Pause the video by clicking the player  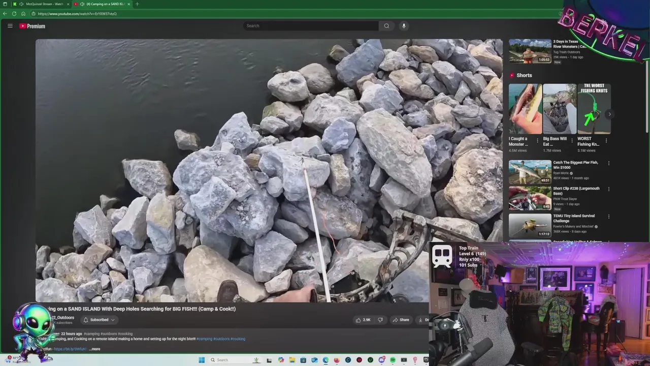[269, 171]
